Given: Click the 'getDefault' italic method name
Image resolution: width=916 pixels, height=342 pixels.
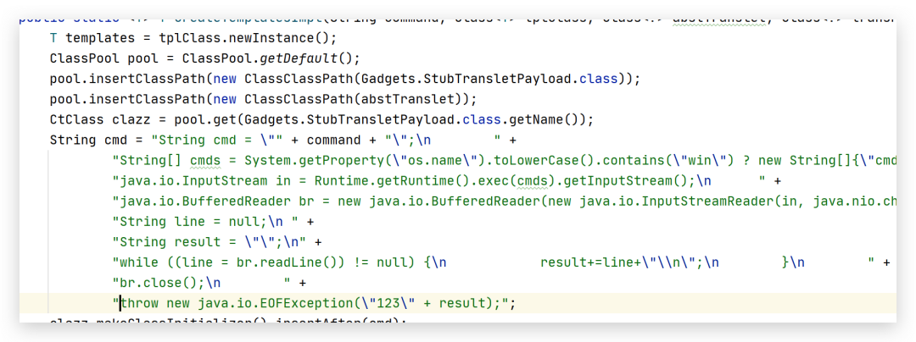Looking at the screenshot, I should point(299,59).
